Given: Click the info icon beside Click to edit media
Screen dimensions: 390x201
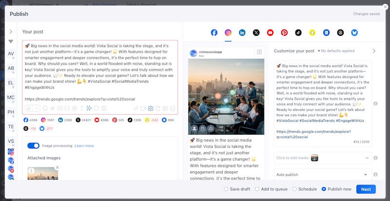Looking at the screenshot, I should (375, 158).
